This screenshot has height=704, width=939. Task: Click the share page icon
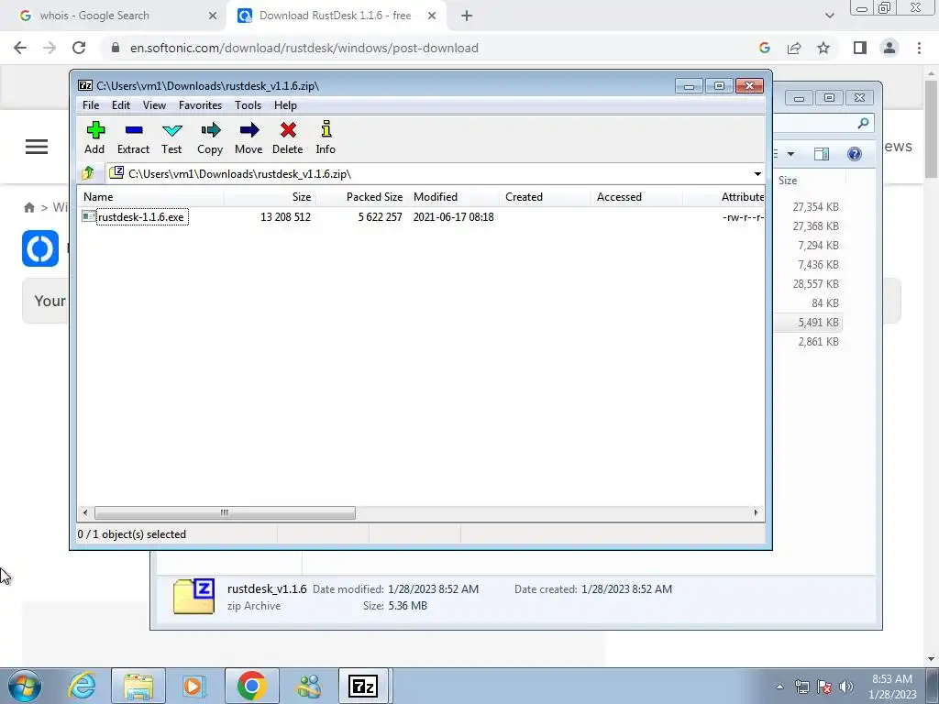[x=794, y=48]
